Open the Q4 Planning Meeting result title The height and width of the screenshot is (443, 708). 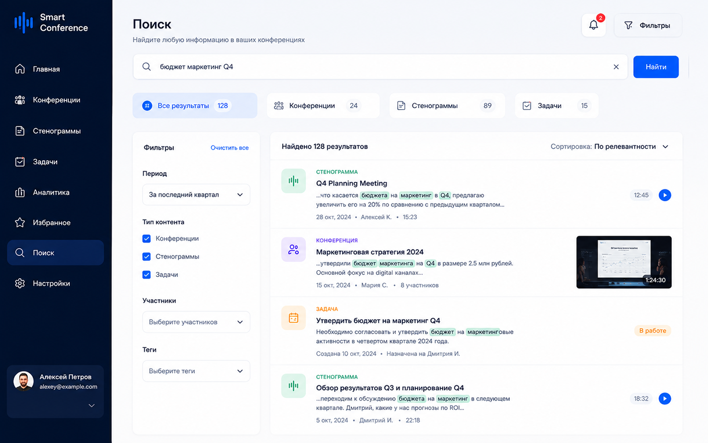coord(351,183)
